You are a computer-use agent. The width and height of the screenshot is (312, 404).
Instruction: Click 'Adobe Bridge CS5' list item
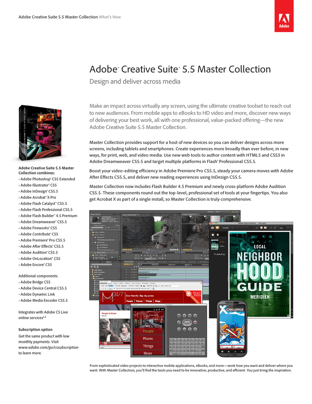[35, 282]
